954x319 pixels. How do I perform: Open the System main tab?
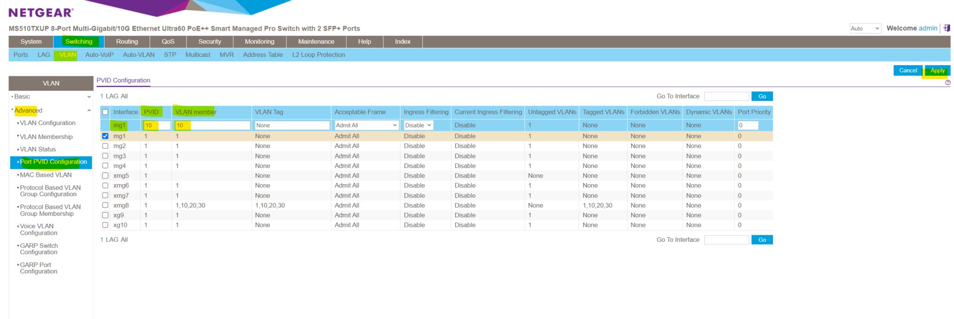tap(31, 41)
